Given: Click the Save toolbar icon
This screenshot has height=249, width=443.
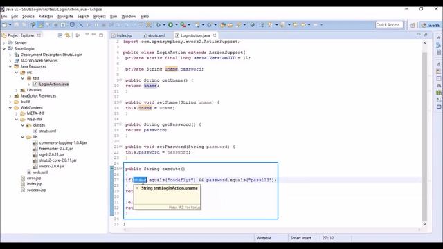Looking at the screenshot, I should 16,25.
